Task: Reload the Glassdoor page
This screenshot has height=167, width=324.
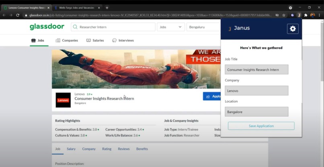Action: (x=18, y=15)
